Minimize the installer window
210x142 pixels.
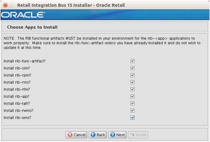tap(11, 5)
